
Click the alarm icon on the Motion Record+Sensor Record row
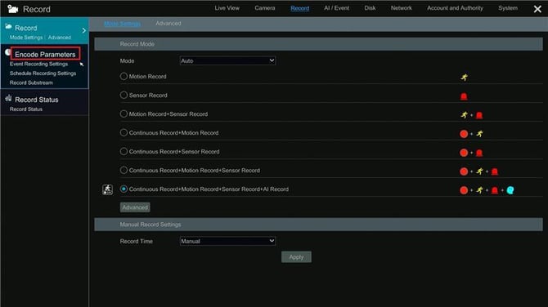(479, 115)
